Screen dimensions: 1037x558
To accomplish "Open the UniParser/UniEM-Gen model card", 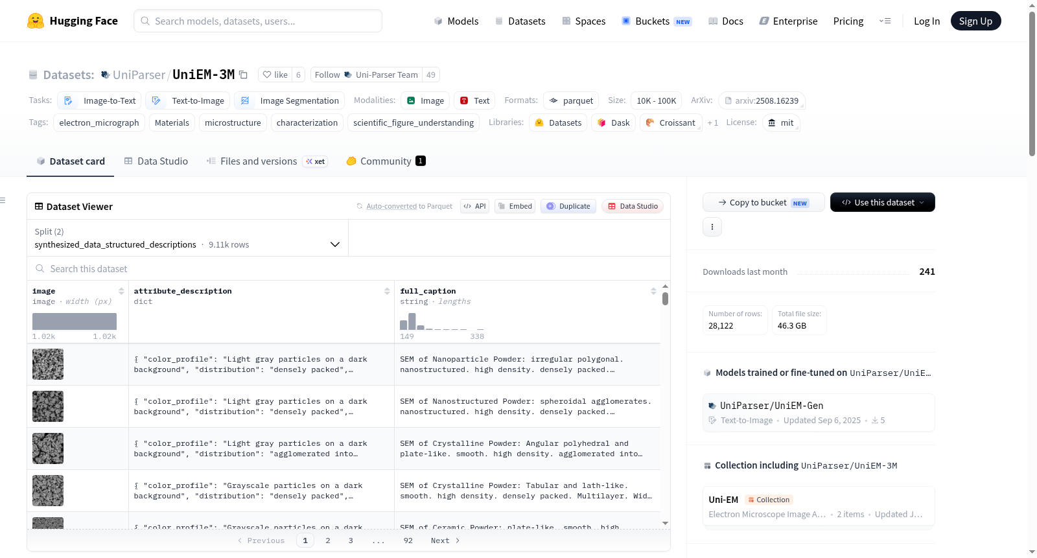I will [819, 412].
